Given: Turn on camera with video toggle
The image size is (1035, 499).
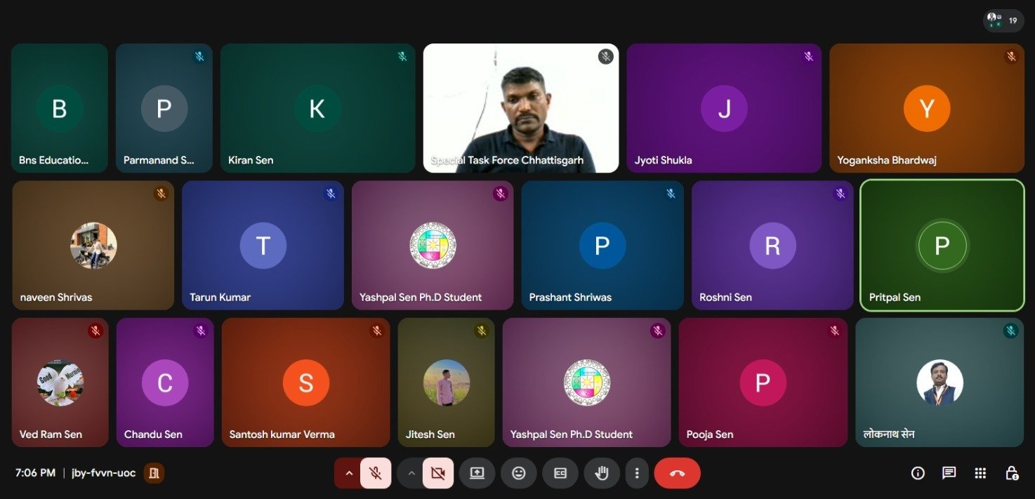Looking at the screenshot, I should pos(438,473).
